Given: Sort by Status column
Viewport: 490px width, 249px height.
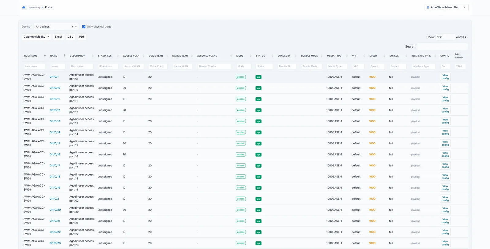Looking at the screenshot, I should click(x=264, y=56).
